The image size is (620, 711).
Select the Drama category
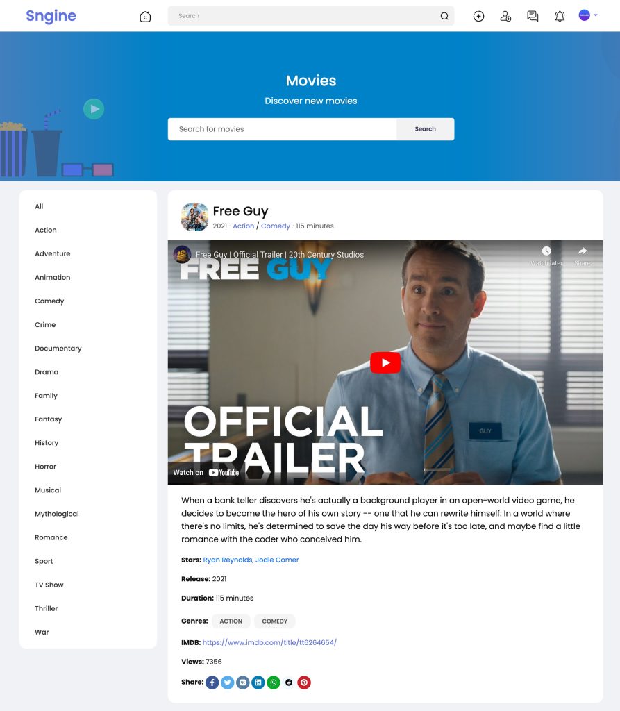point(47,372)
